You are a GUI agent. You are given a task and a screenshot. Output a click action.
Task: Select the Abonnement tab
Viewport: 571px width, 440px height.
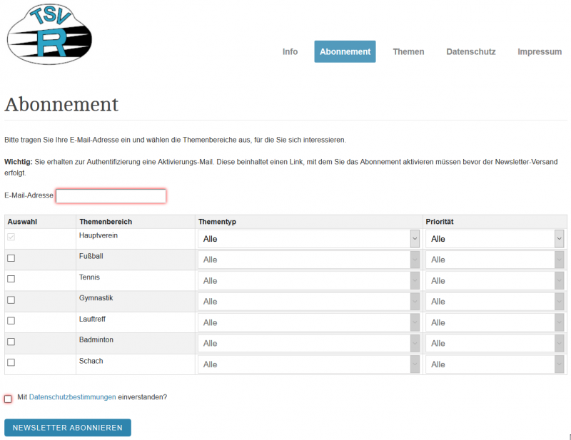tap(345, 52)
